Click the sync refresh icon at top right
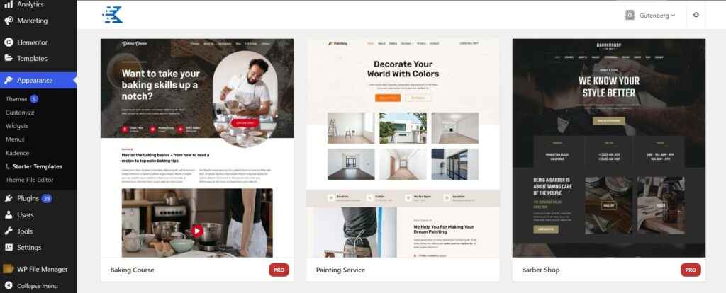The image size is (726, 293). click(696, 15)
